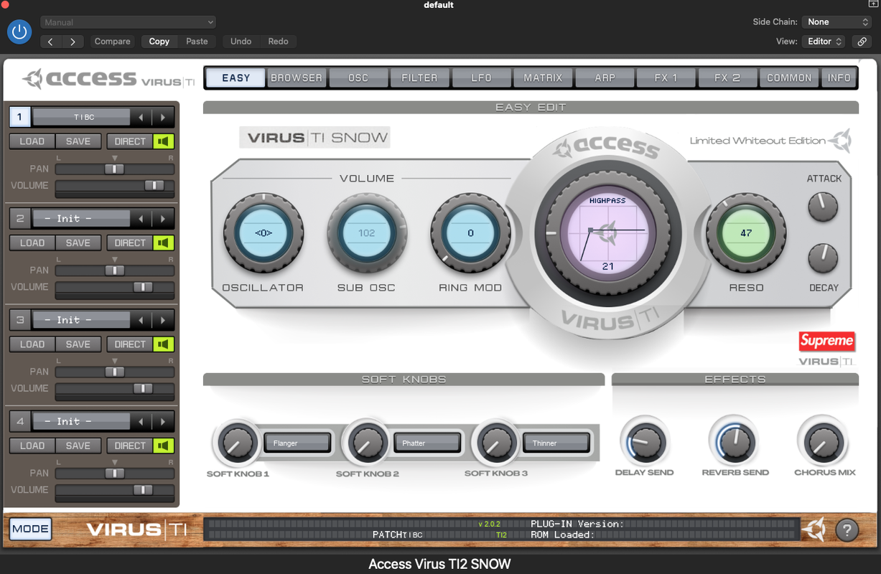The height and width of the screenshot is (574, 881).
Task: Switch to the EASY tab
Action: 236,77
